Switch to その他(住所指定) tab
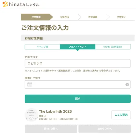136x139 pixels. tap(113, 47)
